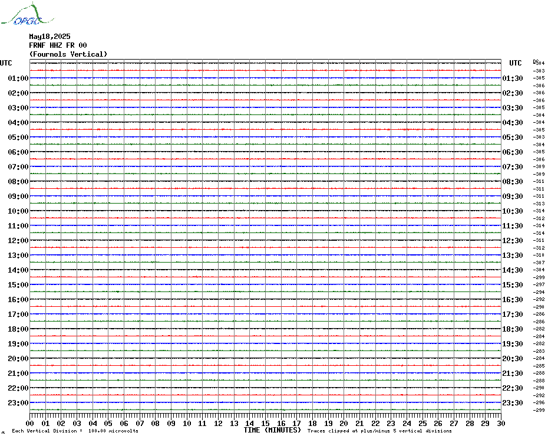Click the left UTC header label
548x439 pixels.
pyautogui.click(x=6, y=63)
